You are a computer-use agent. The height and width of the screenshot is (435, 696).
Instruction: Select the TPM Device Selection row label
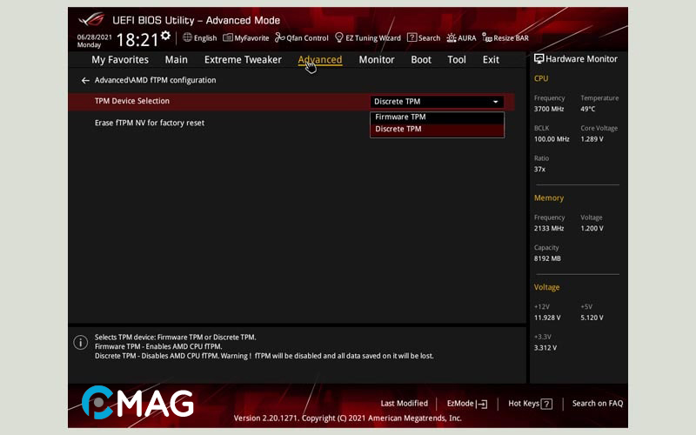tap(132, 101)
